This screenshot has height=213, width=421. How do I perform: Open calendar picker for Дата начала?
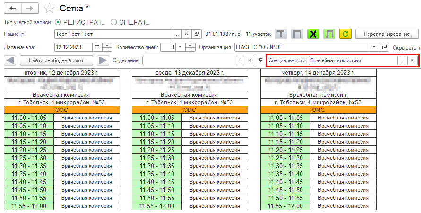[x=97, y=47]
